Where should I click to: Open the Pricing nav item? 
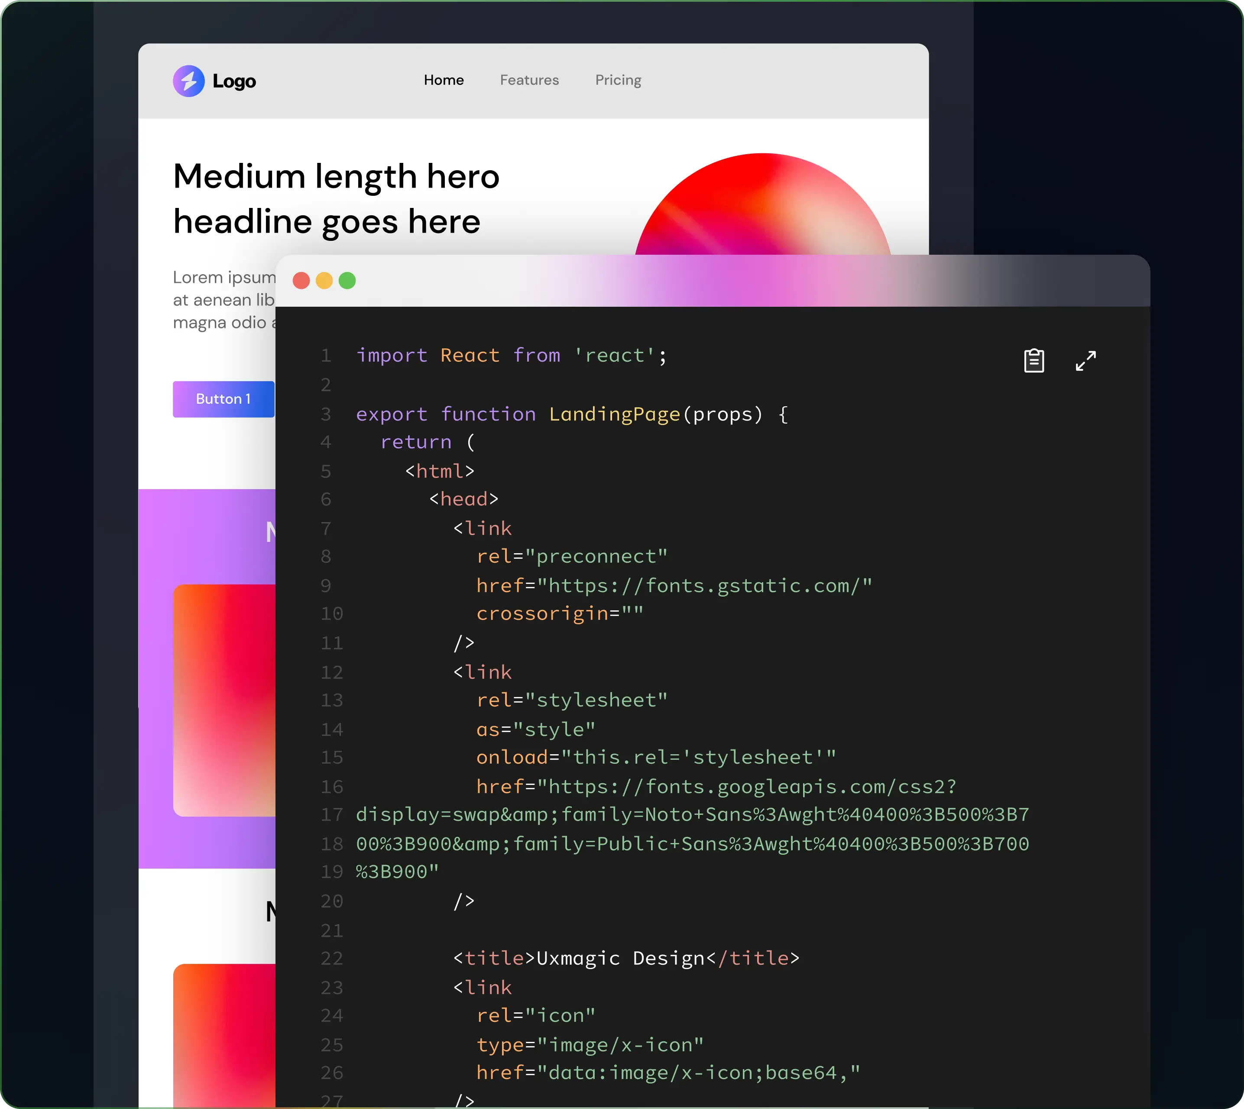[619, 80]
